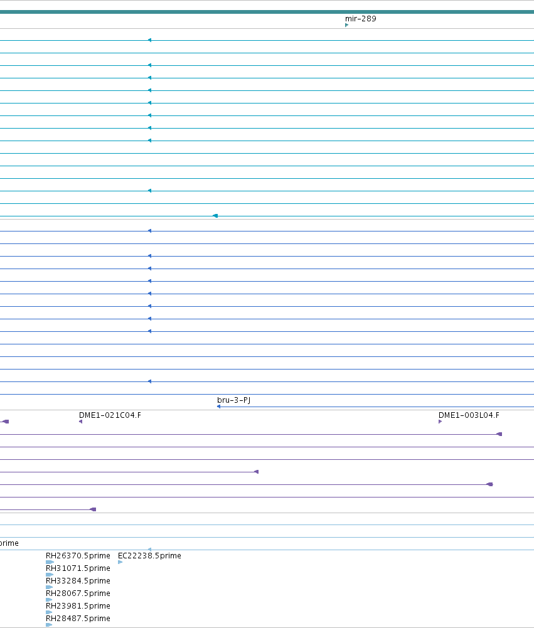
Task: Select the mir-289 feature label
Action: point(361,18)
